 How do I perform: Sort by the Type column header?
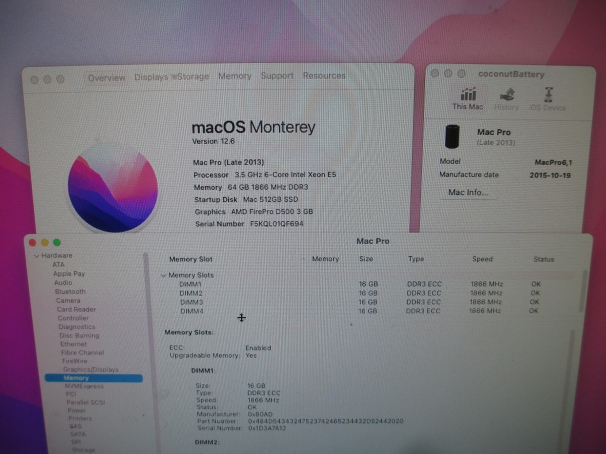pos(416,259)
